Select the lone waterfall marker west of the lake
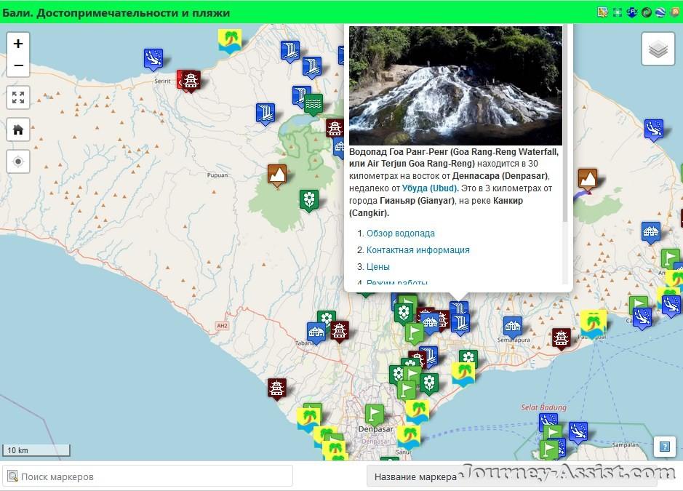This screenshot has width=683, height=491. tap(265, 114)
